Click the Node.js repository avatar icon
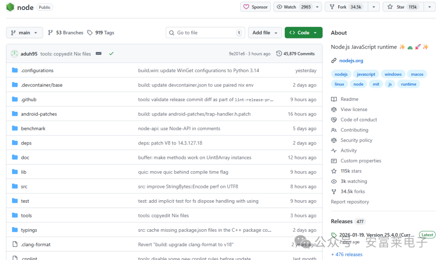 coord(10,7)
